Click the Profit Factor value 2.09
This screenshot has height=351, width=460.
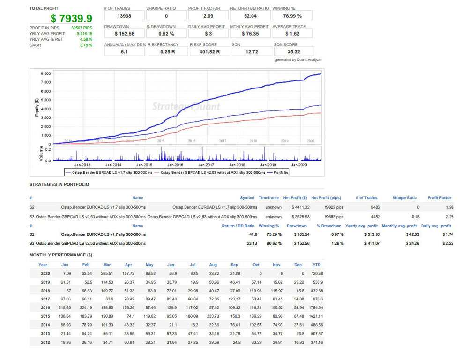pos(208,16)
